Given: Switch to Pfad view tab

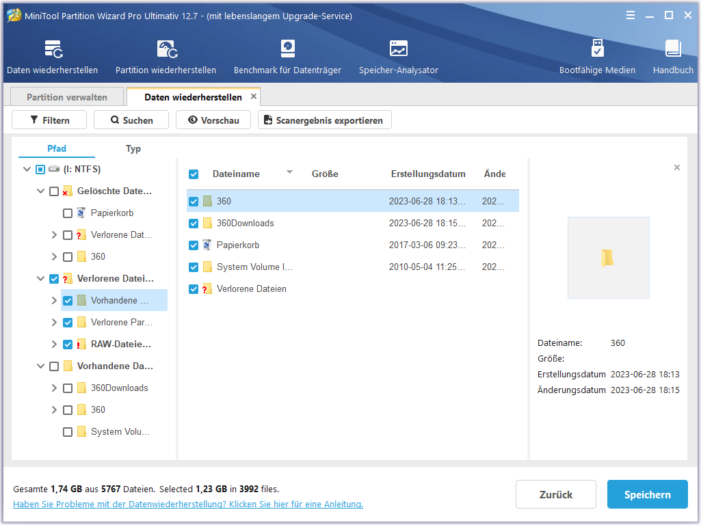Looking at the screenshot, I should click(57, 148).
